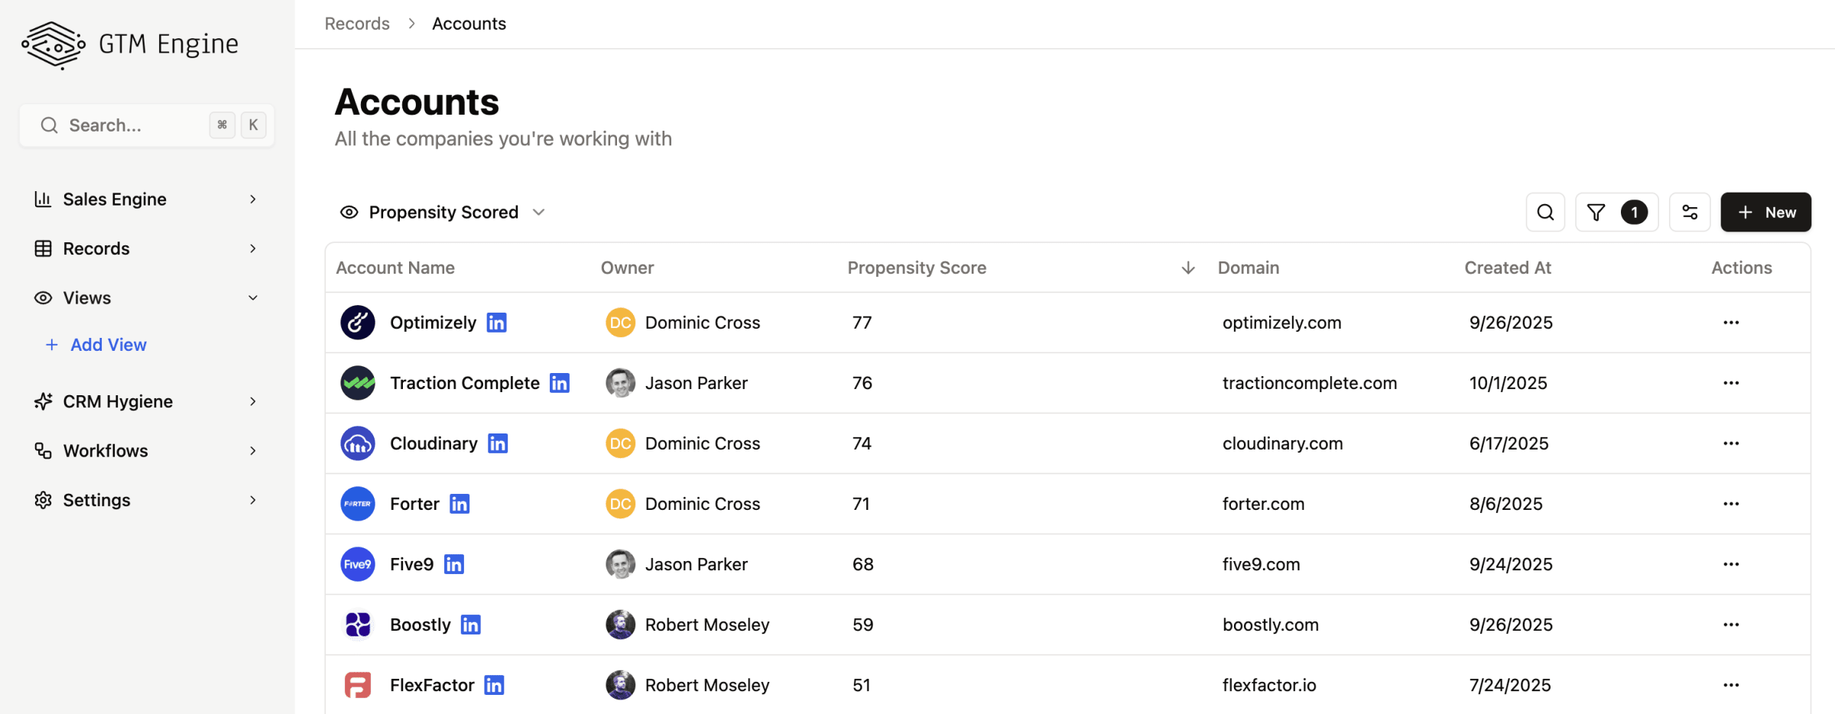Open Cloudinary's LinkedIn icon
This screenshot has width=1835, height=714.
[x=498, y=443]
